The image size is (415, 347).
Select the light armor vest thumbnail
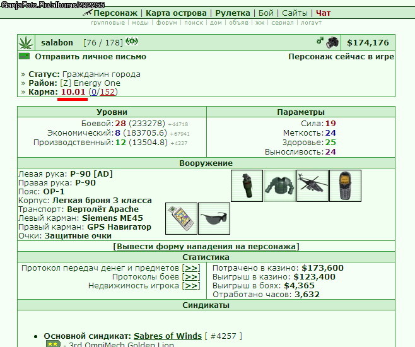pos(280,186)
